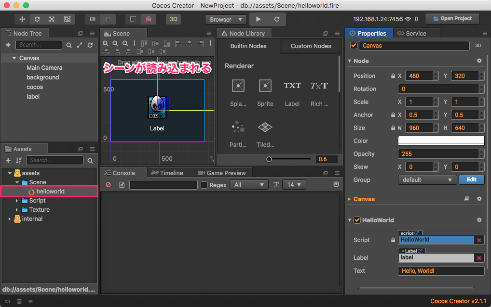
Task: Expand the Canvas component section
Action: tap(350, 199)
